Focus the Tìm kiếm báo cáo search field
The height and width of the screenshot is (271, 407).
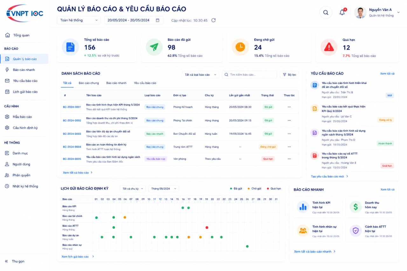pos(250,75)
